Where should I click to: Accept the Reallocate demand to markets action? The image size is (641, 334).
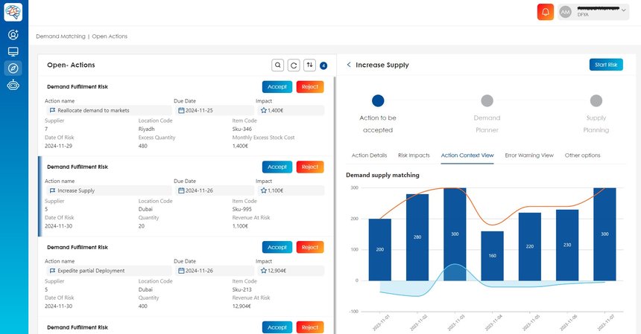[277, 87]
